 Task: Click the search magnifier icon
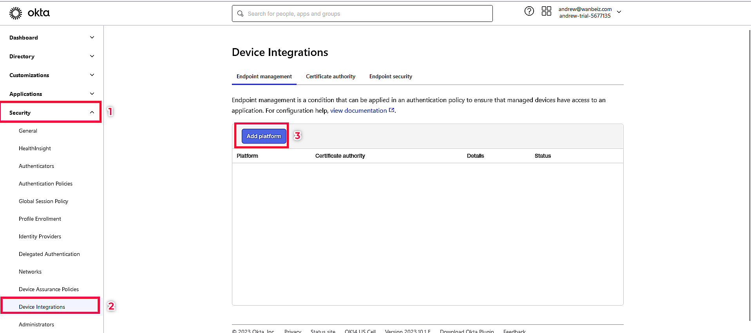[241, 14]
